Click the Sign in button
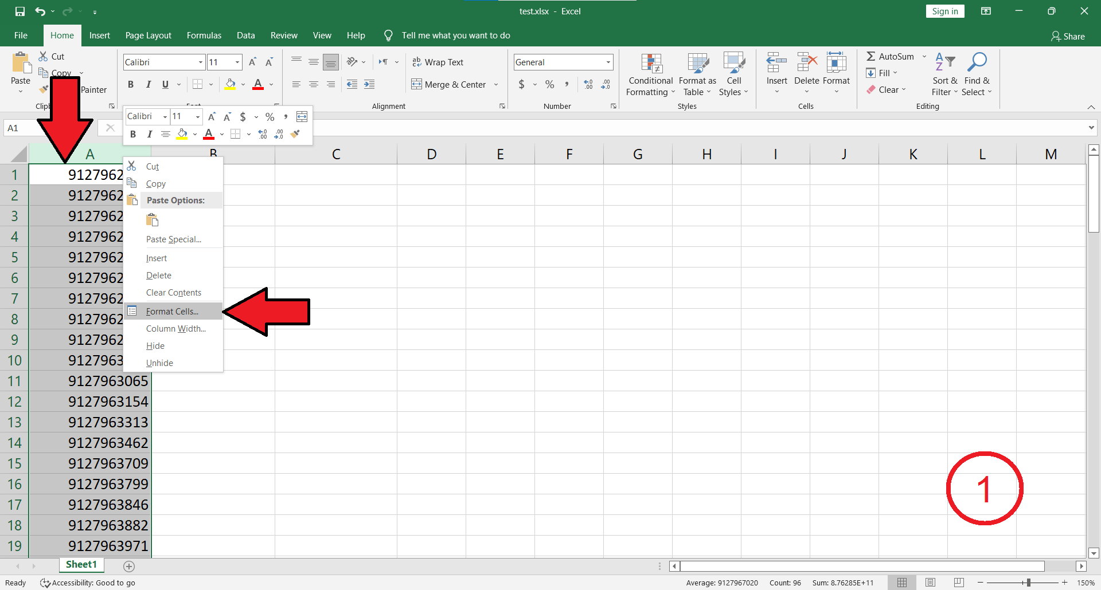This screenshot has width=1101, height=590. coord(944,11)
